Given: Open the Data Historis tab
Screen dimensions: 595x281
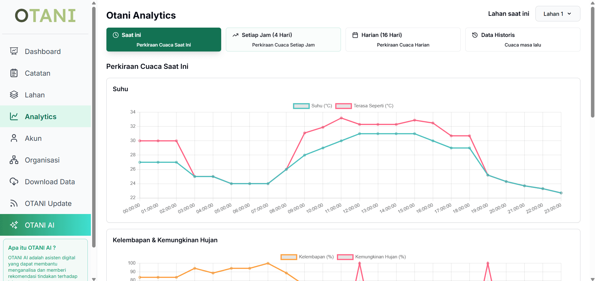Looking at the screenshot, I should (522, 39).
